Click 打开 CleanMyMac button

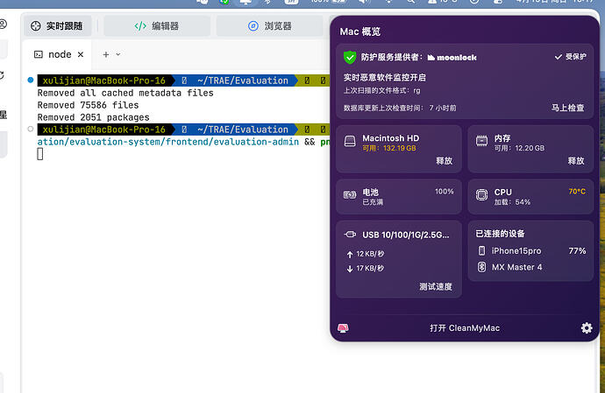pyautogui.click(x=465, y=328)
